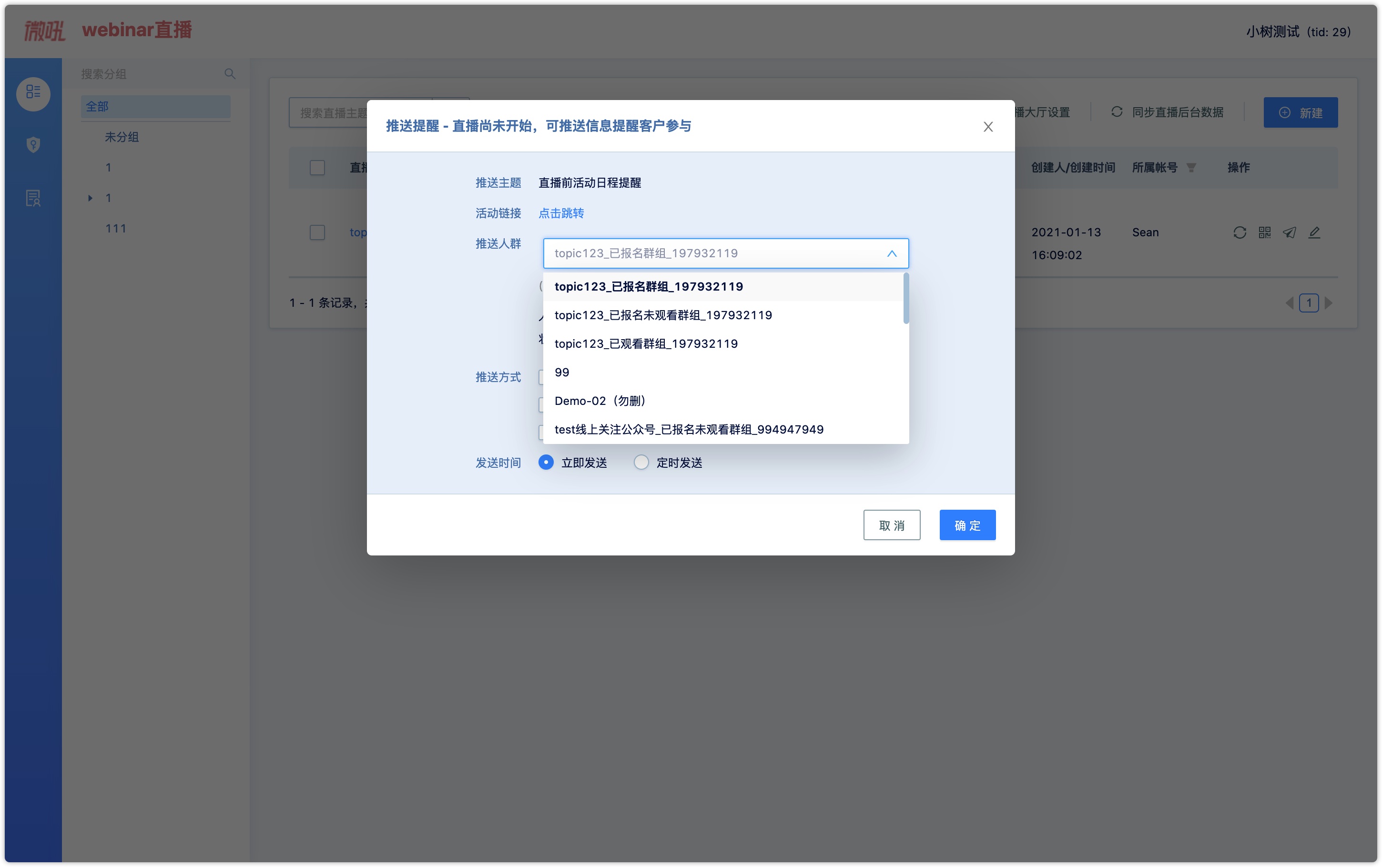Select the 立即发送 radio button

(545, 462)
